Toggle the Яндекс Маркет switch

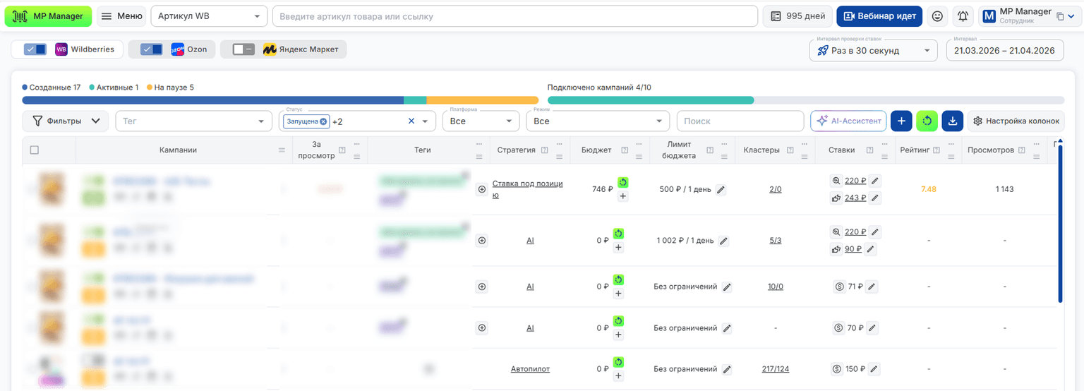click(243, 49)
